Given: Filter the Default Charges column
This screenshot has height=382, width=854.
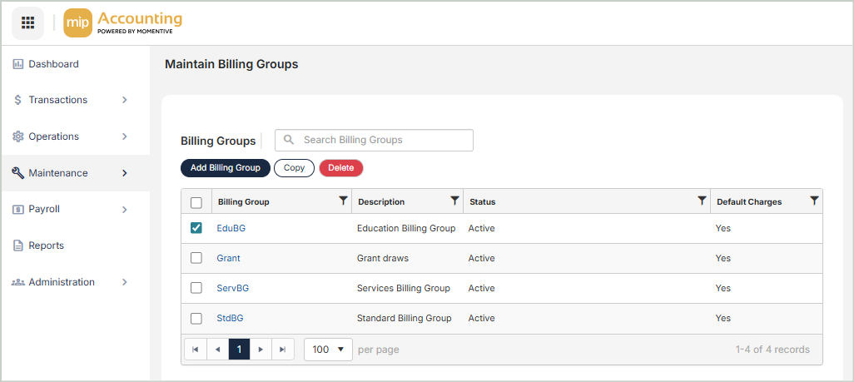Looking at the screenshot, I should pyautogui.click(x=814, y=201).
